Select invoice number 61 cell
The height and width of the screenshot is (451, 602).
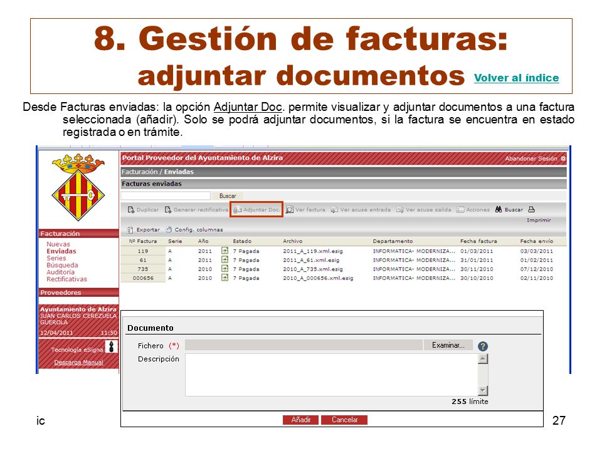tap(143, 260)
